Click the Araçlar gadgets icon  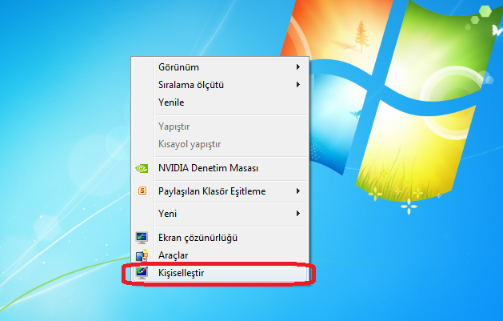click(x=142, y=255)
